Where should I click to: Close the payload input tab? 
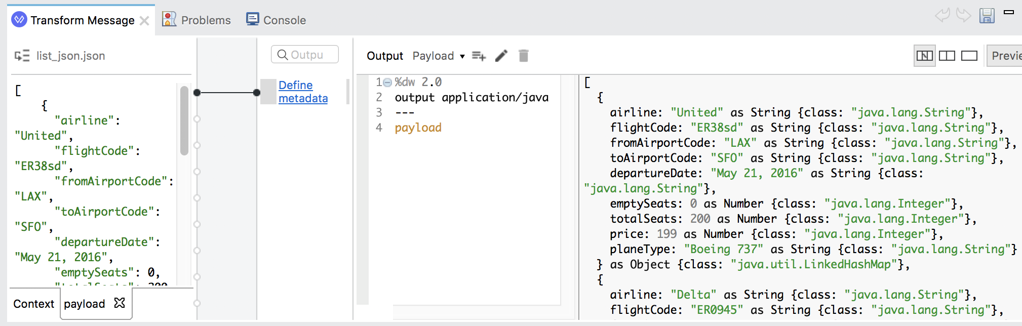120,303
